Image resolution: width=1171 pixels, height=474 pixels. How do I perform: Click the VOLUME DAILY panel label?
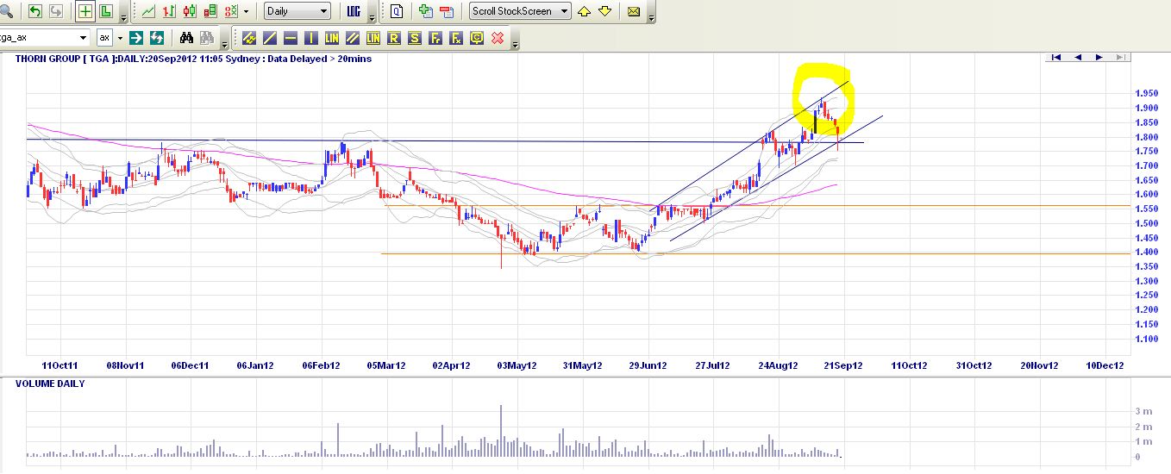50,384
